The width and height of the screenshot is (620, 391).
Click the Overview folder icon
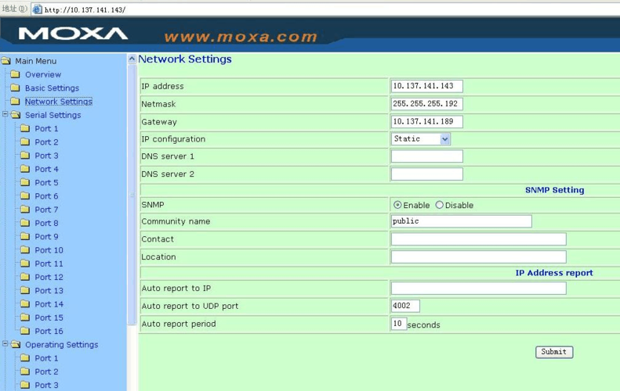(x=15, y=74)
